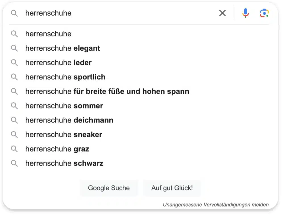
Task: Click the search icon beside 'herrenschuhe schwarz'
Action: click(14, 163)
